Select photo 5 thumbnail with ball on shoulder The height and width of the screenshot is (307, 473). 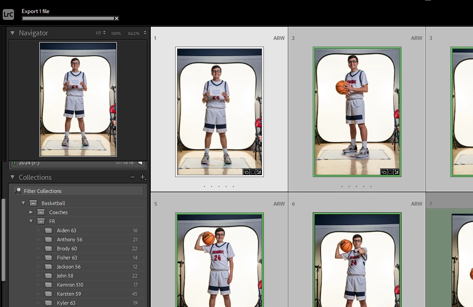(220, 259)
